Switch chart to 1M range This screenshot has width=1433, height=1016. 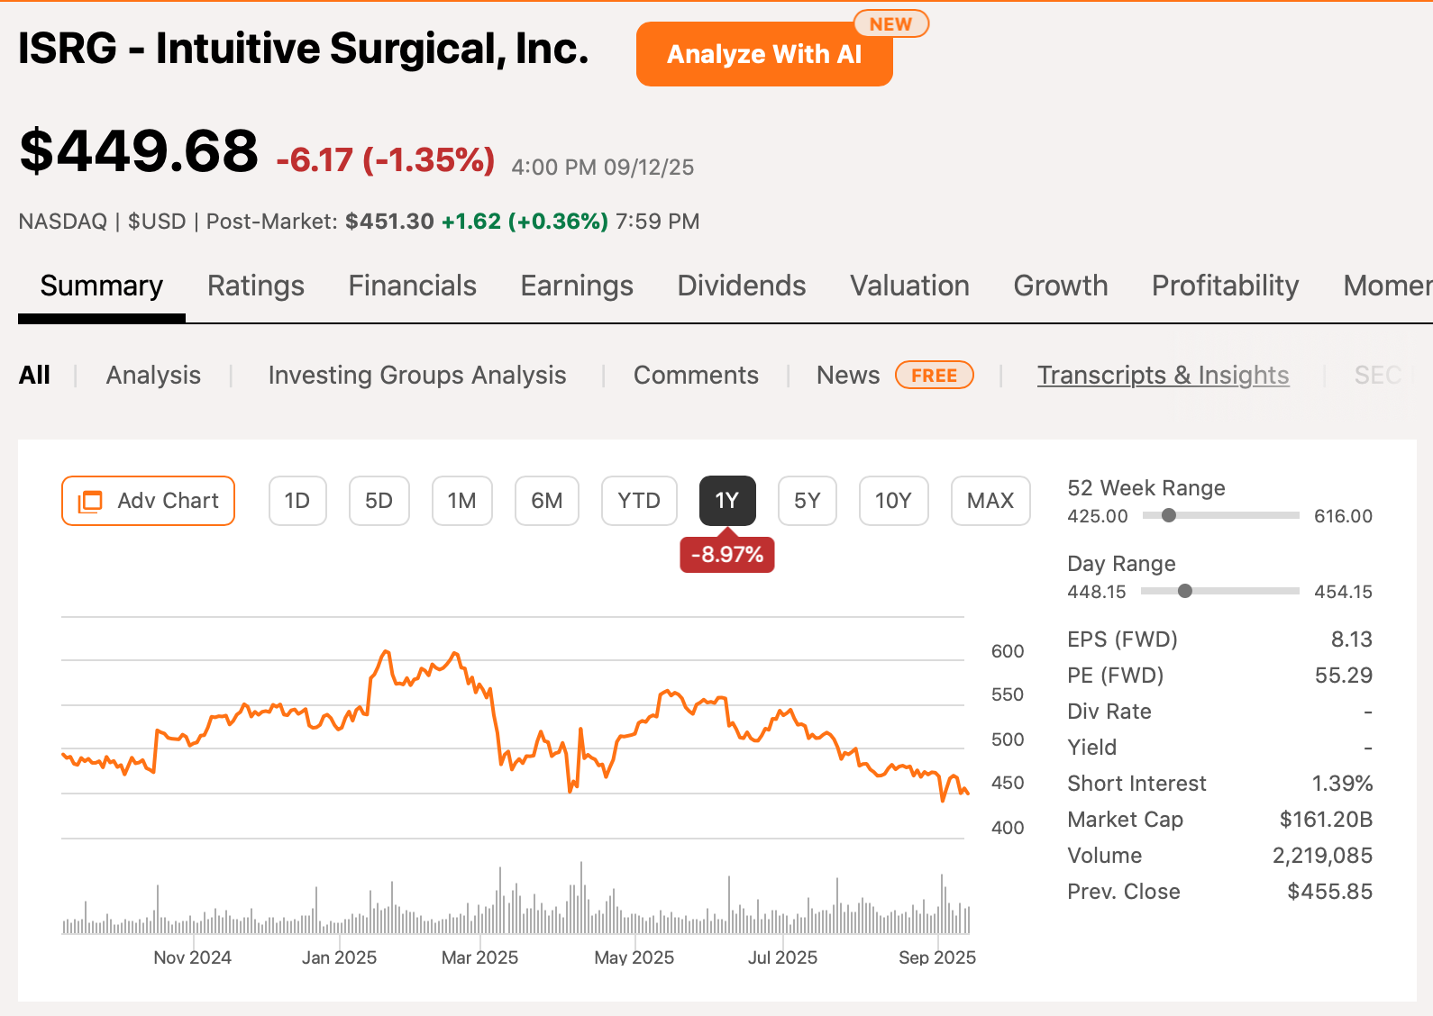461,501
